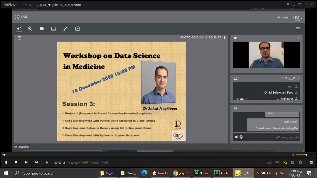Open options for PHOTO-2020-12-10 panel
Viewport: 317px width, 178px height.
[225, 38]
